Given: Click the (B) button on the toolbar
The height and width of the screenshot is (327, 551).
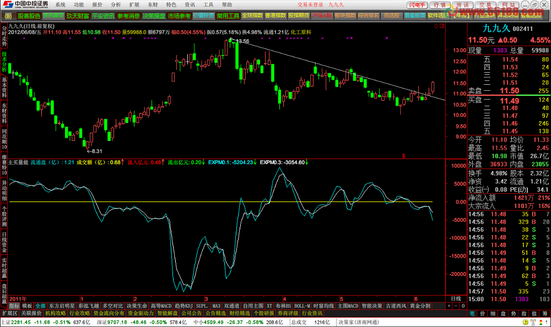Looking at the screenshot, I should coord(8,16).
